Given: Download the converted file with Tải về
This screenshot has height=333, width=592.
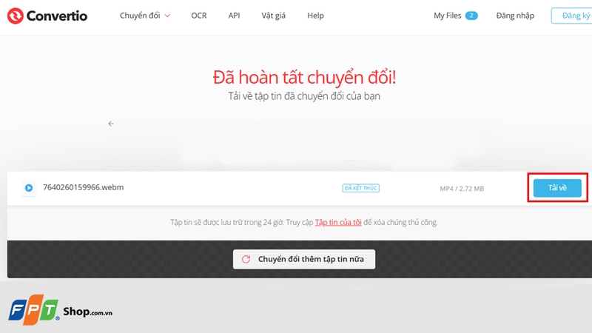Looking at the screenshot, I should click(x=557, y=188).
